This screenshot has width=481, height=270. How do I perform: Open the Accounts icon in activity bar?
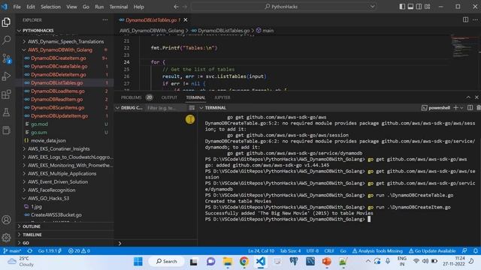point(6,220)
